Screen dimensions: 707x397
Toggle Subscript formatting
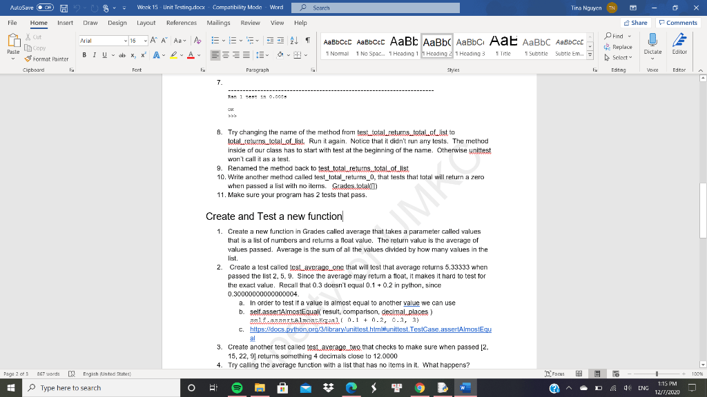133,55
